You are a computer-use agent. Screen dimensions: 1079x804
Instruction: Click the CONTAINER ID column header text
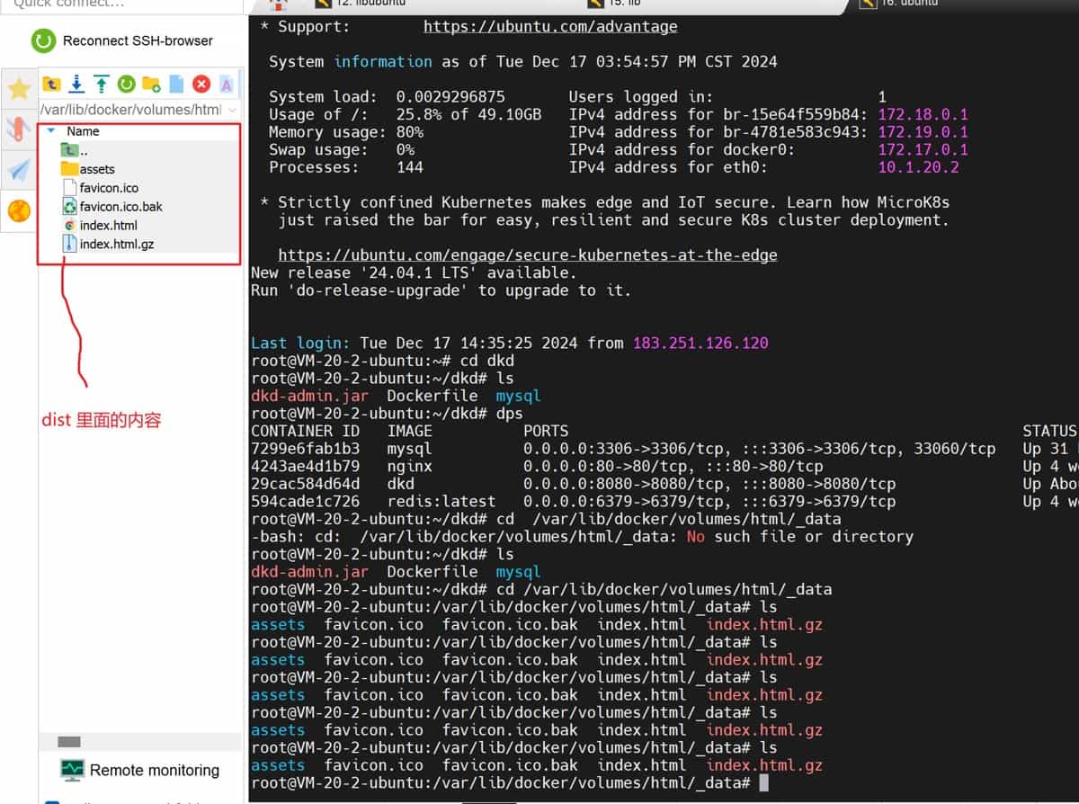pos(305,431)
